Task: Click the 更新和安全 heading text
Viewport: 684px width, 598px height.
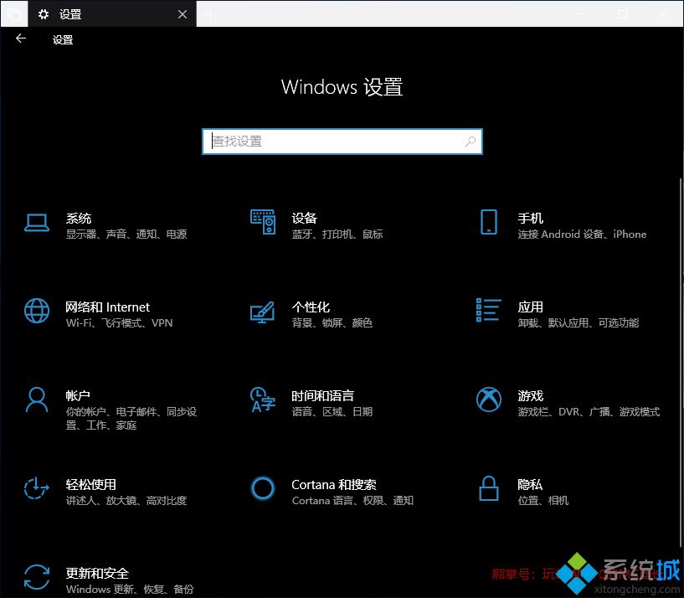Action: pos(97,573)
